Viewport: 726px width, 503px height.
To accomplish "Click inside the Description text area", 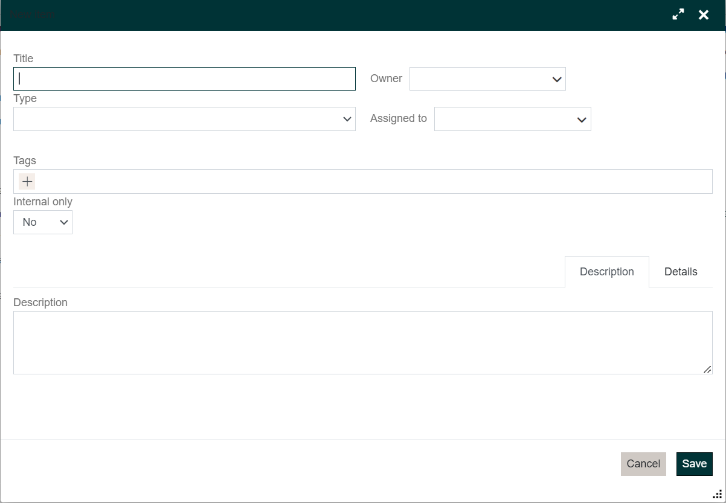I will (362, 342).
